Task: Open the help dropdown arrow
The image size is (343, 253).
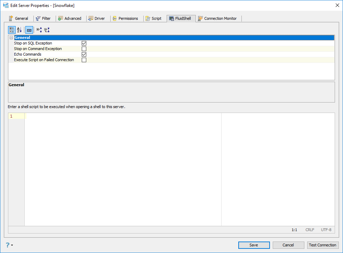Action: (x=12, y=245)
